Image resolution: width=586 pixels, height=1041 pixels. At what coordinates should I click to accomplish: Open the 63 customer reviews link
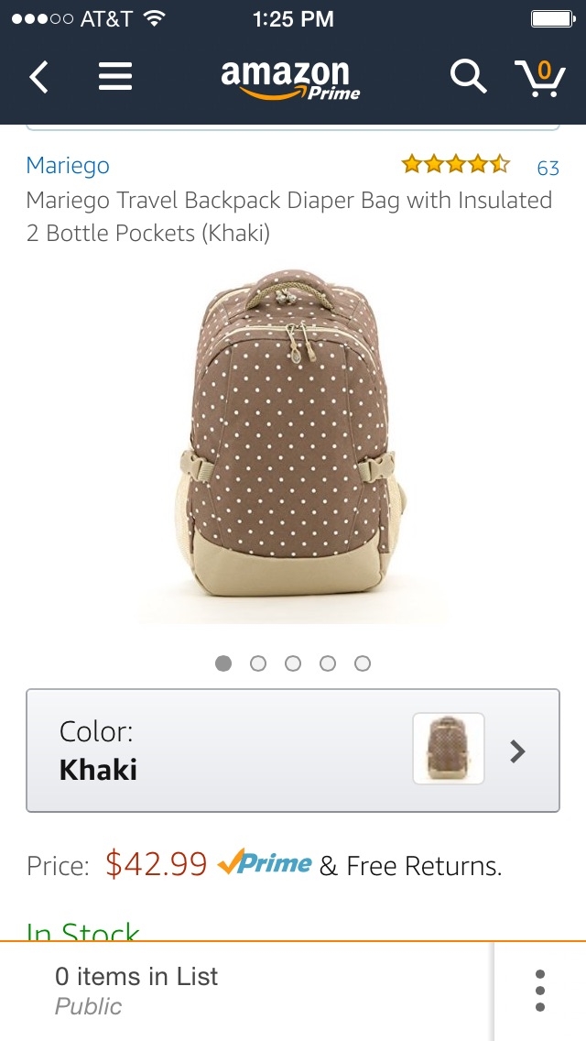[548, 168]
